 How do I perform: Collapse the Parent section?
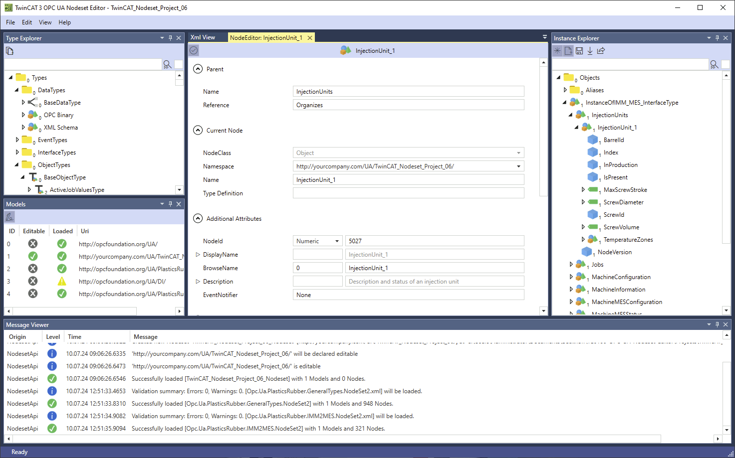coord(198,69)
